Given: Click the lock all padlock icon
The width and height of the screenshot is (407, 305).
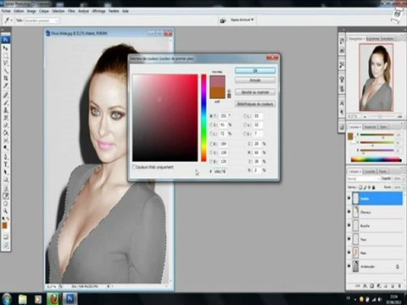Looking at the screenshot, I should point(373,187).
